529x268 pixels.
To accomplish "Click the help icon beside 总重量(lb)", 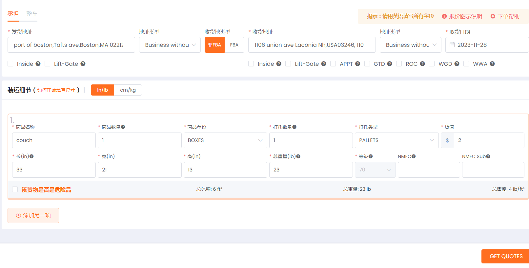I will pos(298,156).
